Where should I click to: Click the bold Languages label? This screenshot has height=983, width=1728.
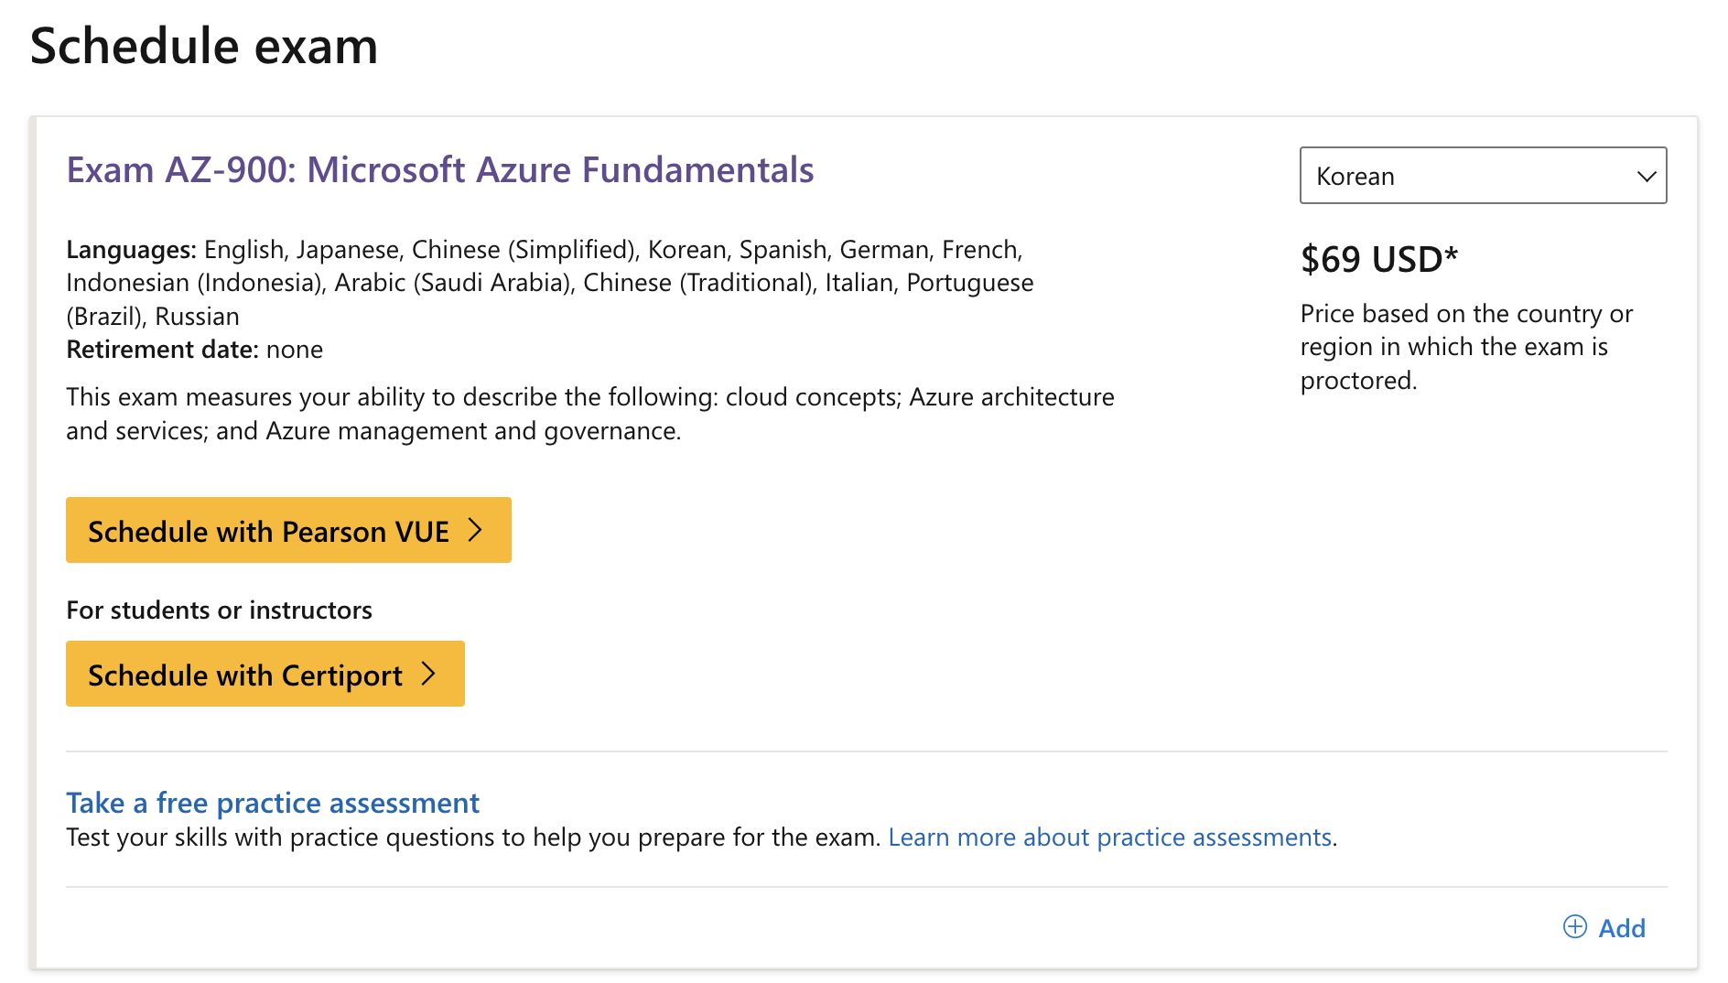[x=131, y=250]
